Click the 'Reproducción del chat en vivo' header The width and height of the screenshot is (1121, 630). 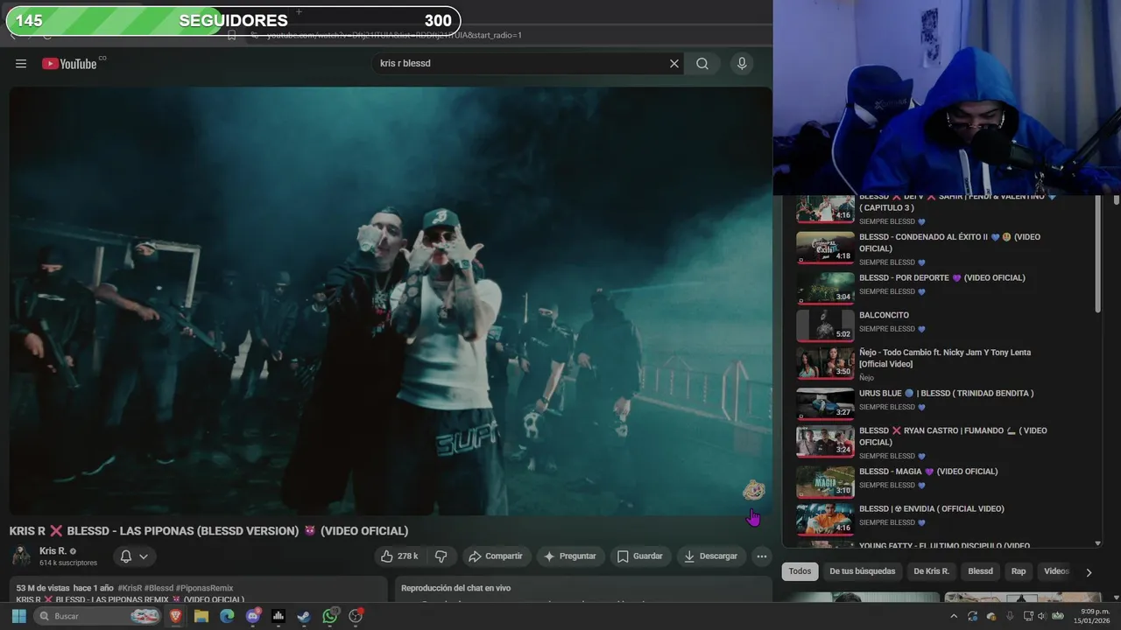tap(455, 588)
